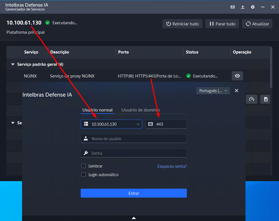Viewport: 279px width, 221px height.
Task: Collapse the Serviço padrão geral group
Action: pyautogui.click(x=13, y=64)
